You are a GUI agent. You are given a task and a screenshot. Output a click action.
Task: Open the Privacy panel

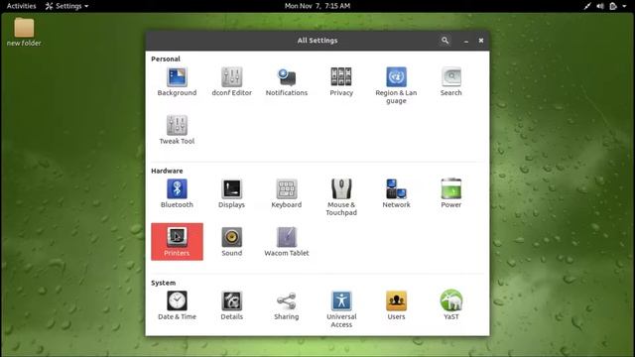[x=341, y=81]
